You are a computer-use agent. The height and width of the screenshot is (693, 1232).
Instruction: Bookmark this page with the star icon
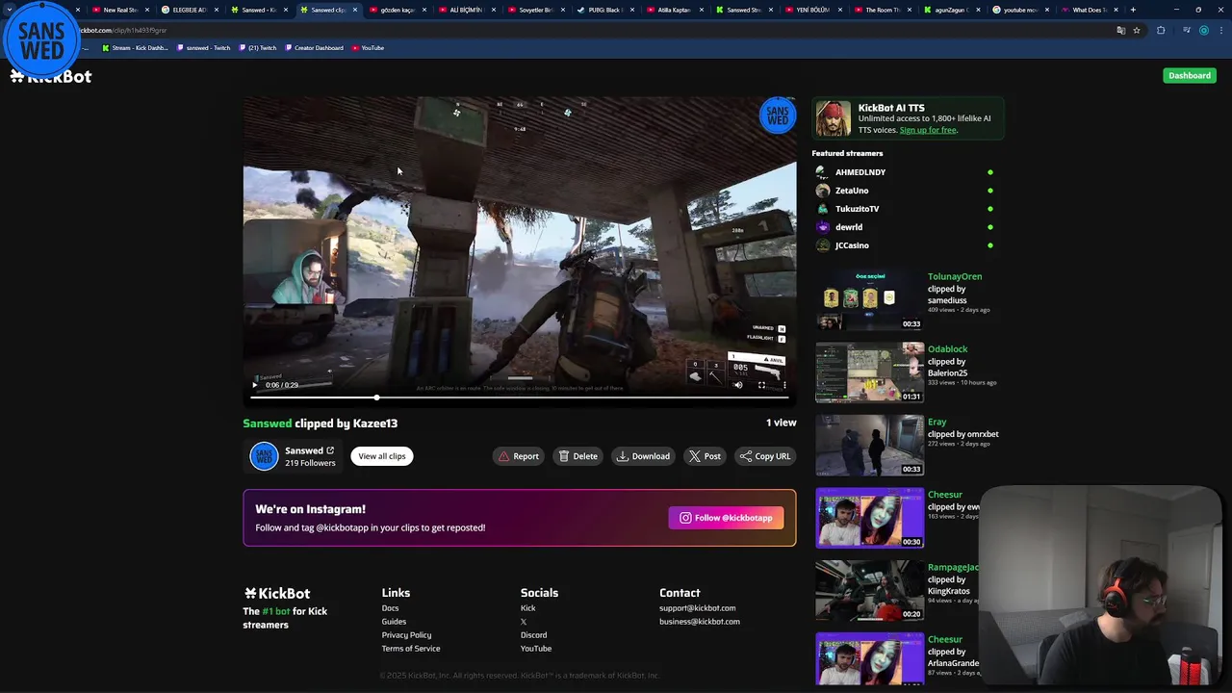point(1136,30)
